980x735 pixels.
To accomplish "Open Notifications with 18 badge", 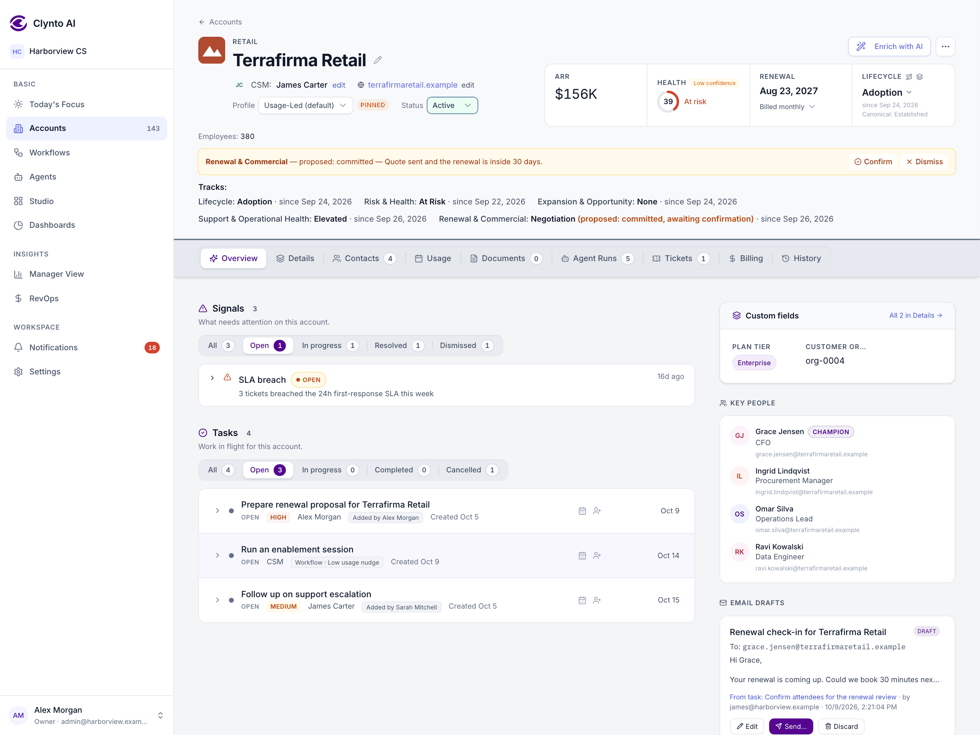I will [x=87, y=347].
